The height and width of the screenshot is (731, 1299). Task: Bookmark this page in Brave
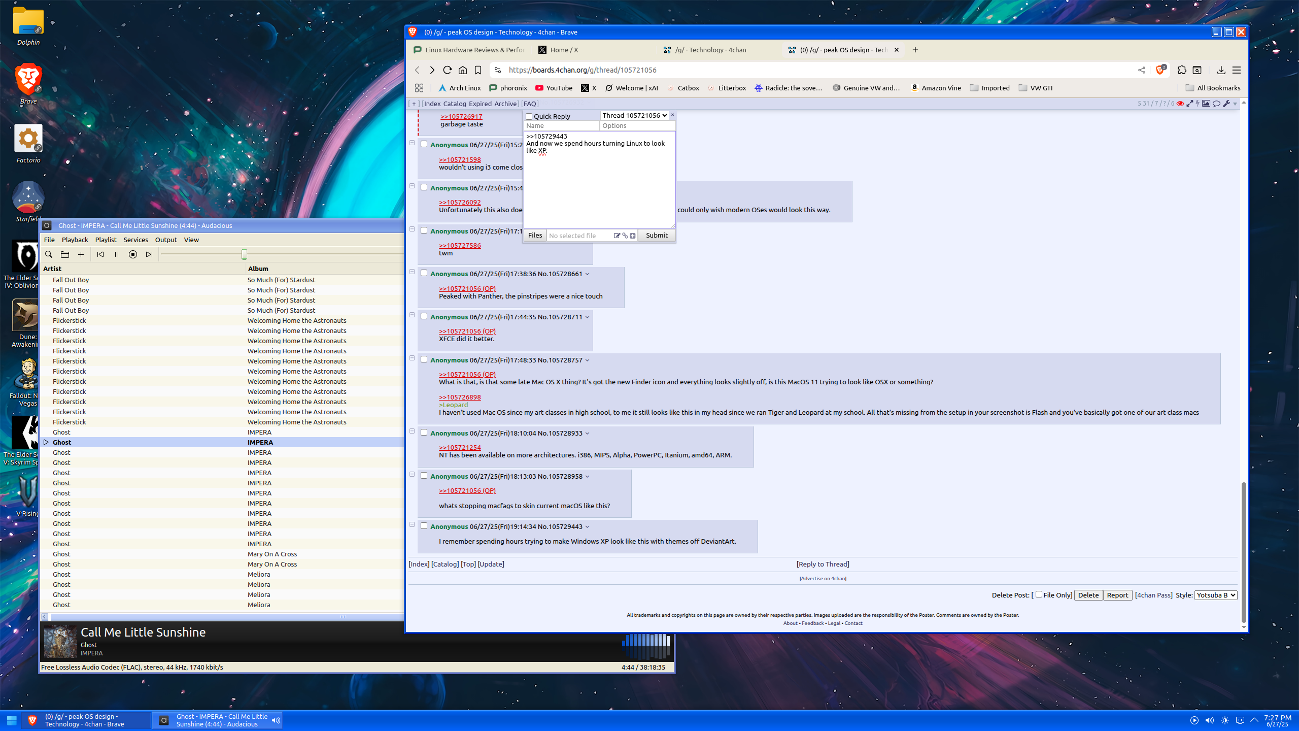478,70
